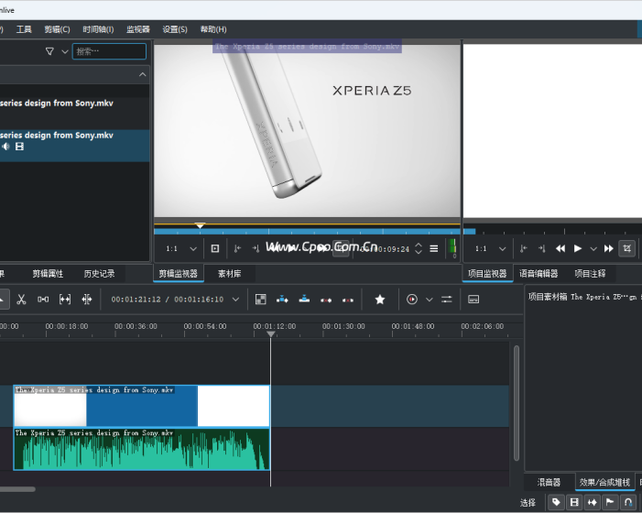The width and height of the screenshot is (642, 513).
Task: Click the timeline playhead marker on ruler
Action: (x=271, y=334)
